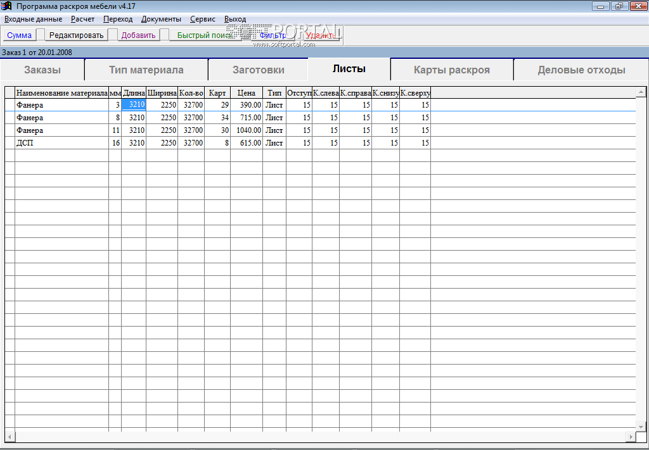
Task: Click the Цена column header
Action: 247,93
